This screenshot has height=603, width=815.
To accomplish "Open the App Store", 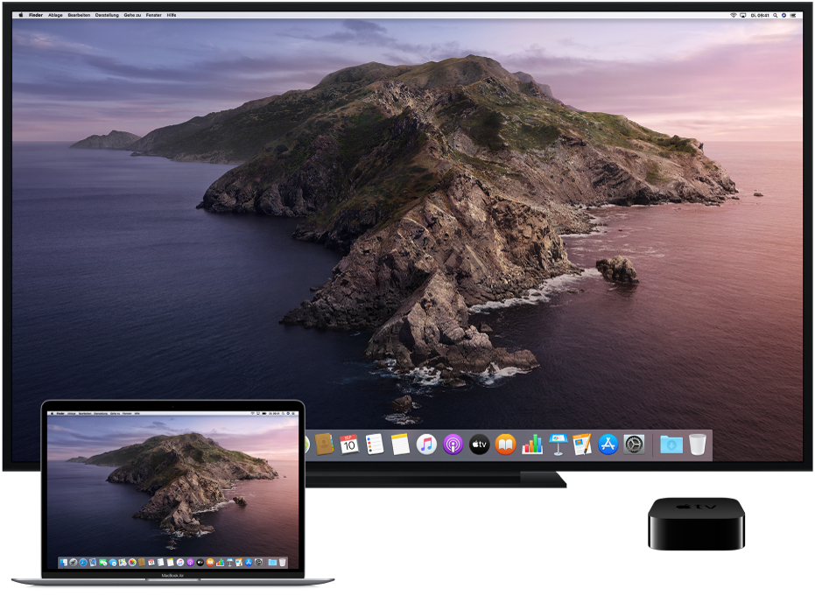I will pos(607,445).
